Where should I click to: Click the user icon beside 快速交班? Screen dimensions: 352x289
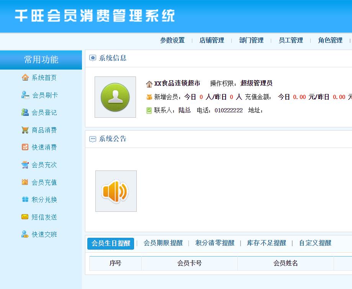(x=25, y=234)
